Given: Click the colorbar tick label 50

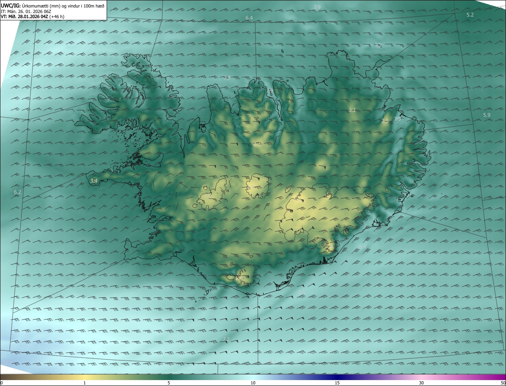Looking at the screenshot, I should [503, 383].
